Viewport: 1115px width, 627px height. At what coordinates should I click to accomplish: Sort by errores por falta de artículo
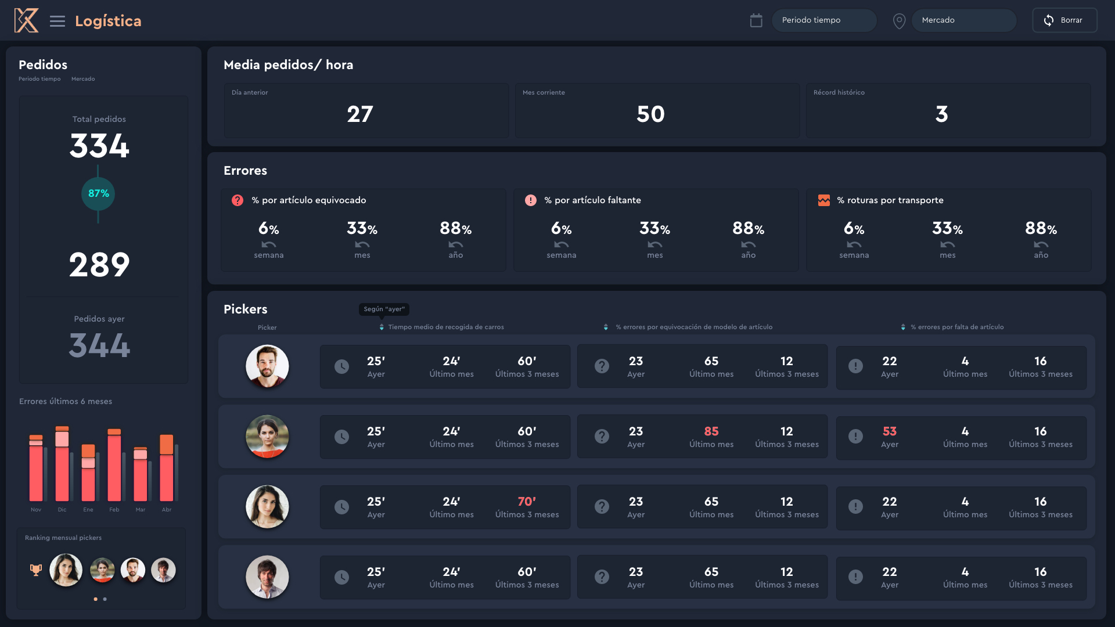(x=903, y=327)
